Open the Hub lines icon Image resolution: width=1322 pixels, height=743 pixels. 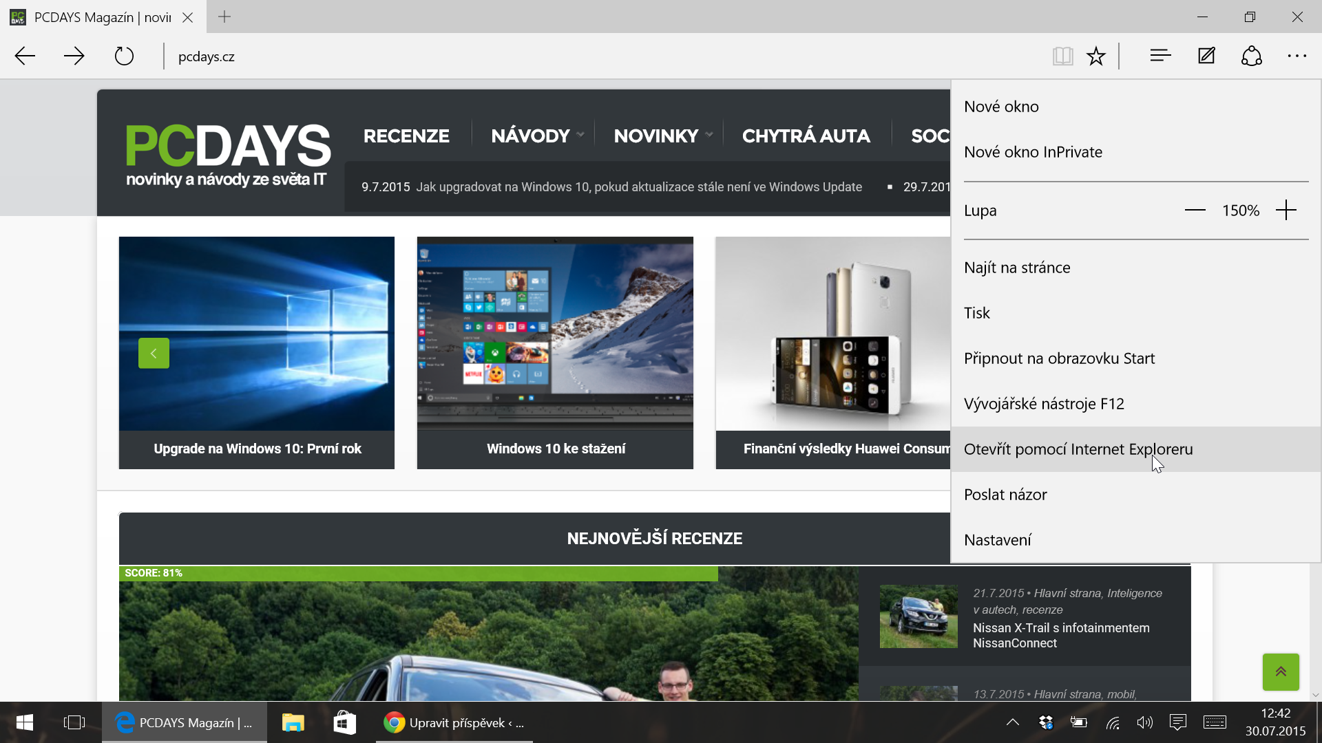pos(1160,56)
